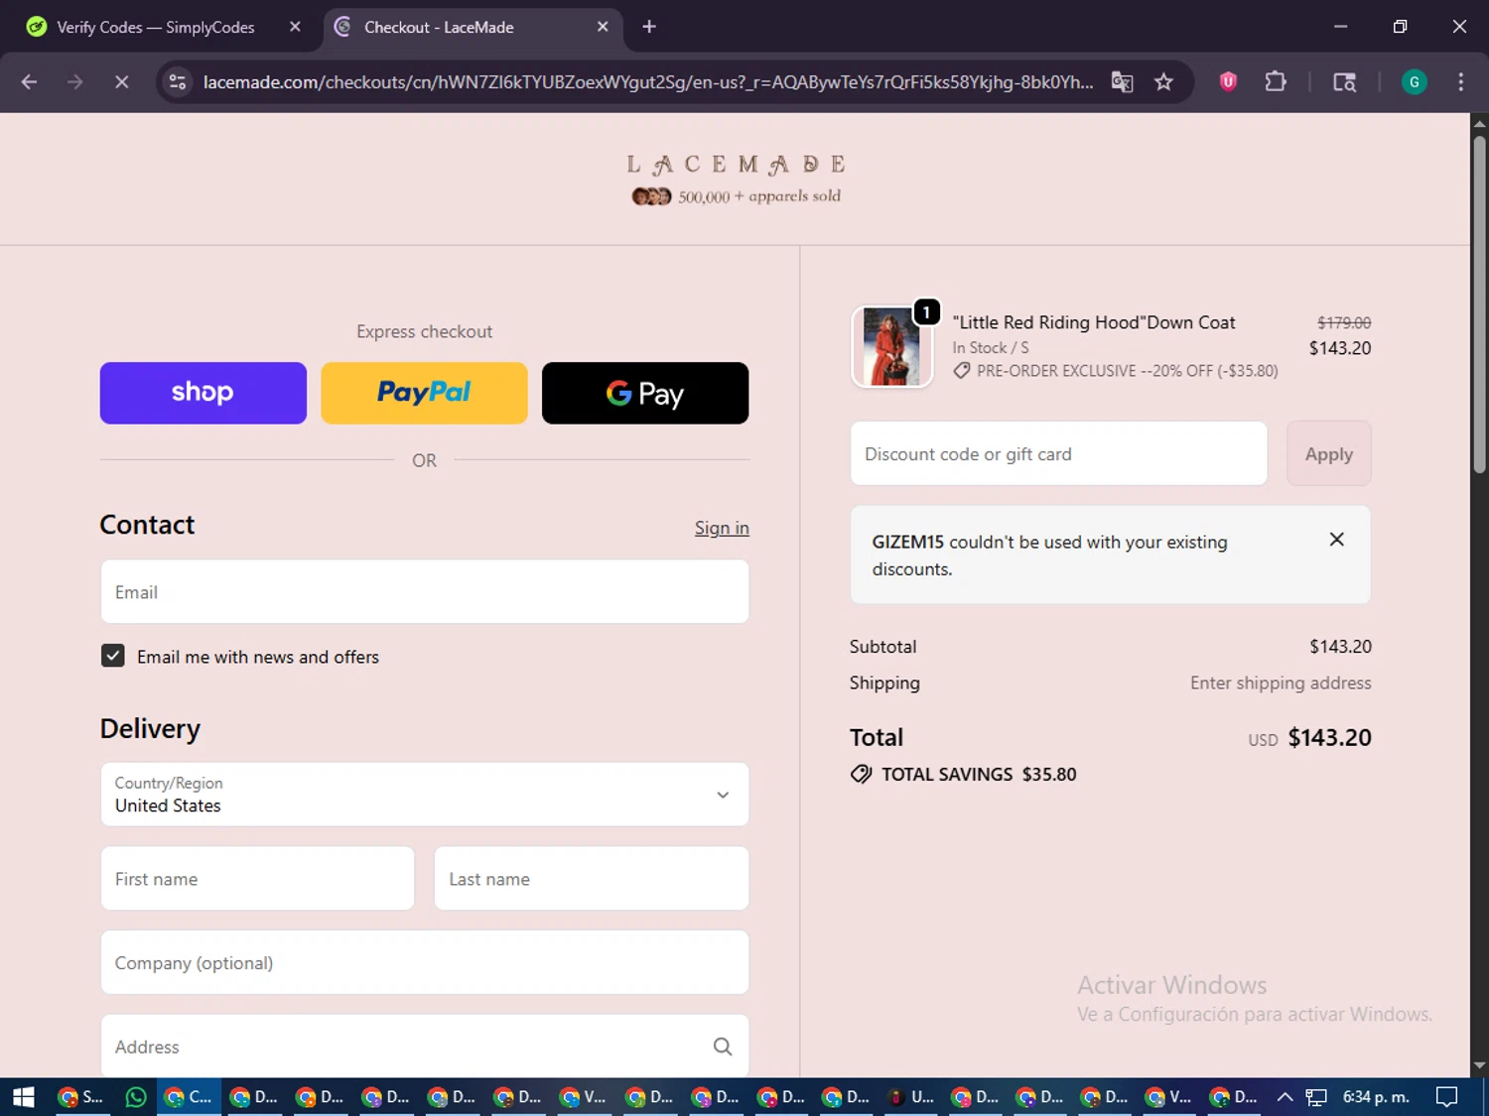Click the address search magnifier icon
This screenshot has width=1489, height=1116.
pos(723,1047)
